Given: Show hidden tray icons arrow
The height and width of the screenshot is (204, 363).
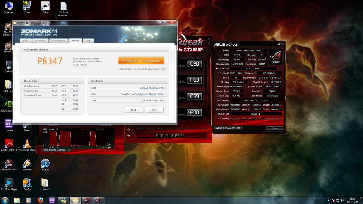Looking at the screenshot, I should coord(328,200).
